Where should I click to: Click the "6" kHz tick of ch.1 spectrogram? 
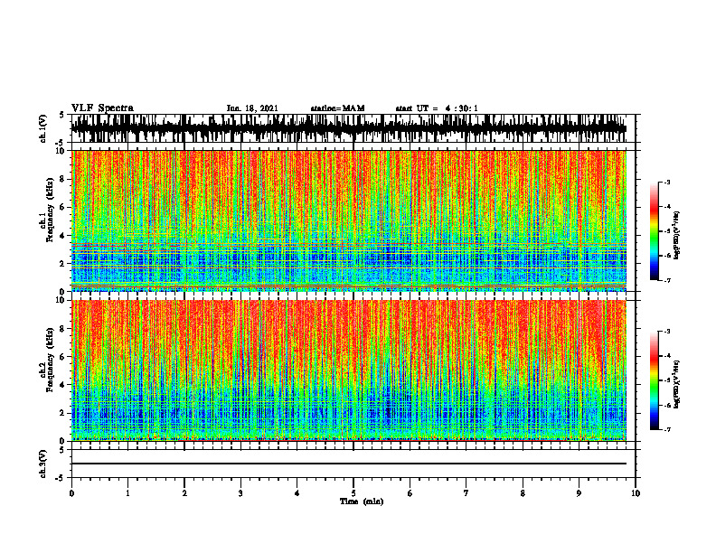click(63, 207)
